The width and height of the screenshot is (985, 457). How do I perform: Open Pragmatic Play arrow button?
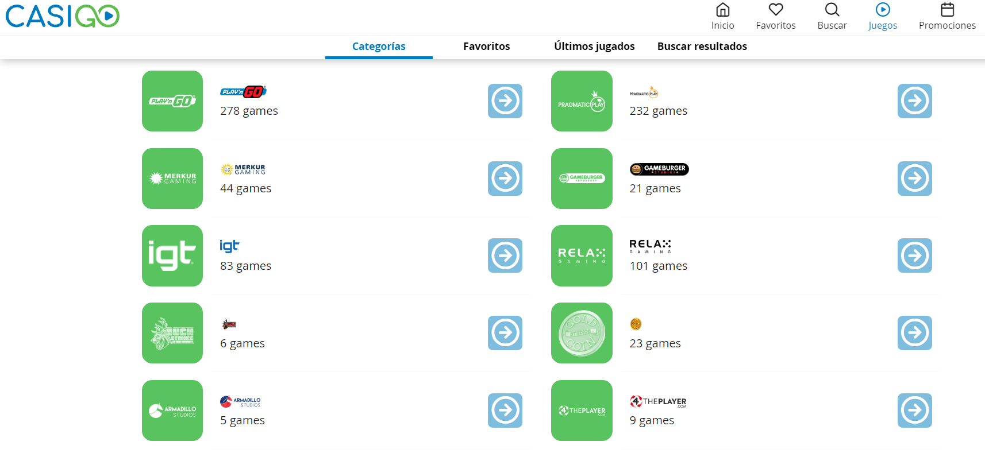click(x=914, y=101)
